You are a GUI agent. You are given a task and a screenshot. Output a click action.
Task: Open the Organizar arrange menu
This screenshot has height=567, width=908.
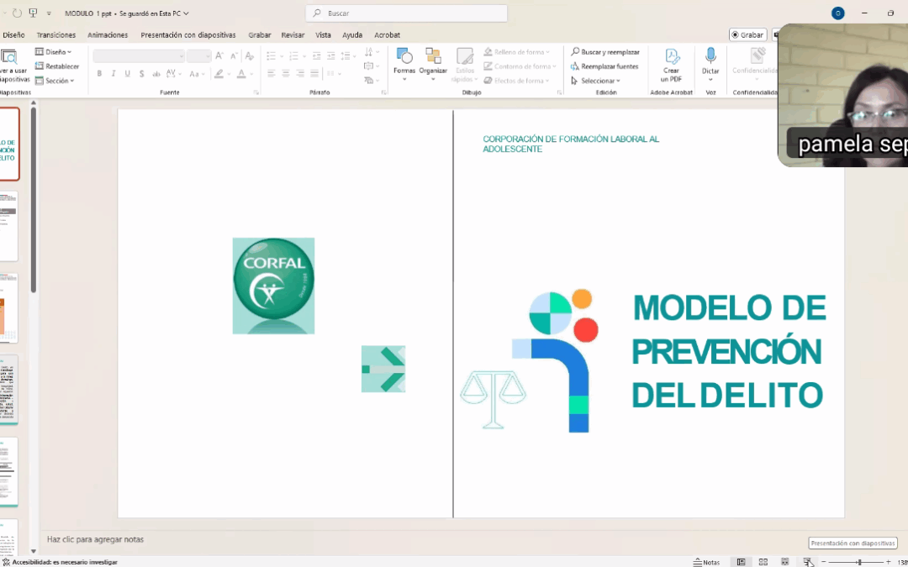pyautogui.click(x=433, y=64)
